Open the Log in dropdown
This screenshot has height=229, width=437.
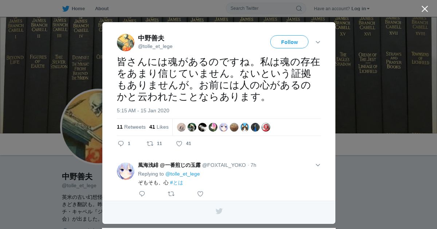360,8
